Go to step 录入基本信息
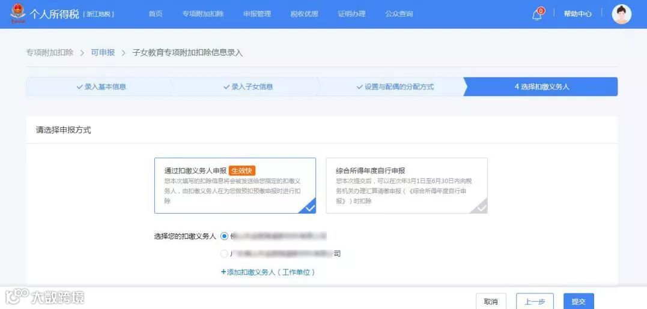The height and width of the screenshot is (309, 647). tap(101, 87)
